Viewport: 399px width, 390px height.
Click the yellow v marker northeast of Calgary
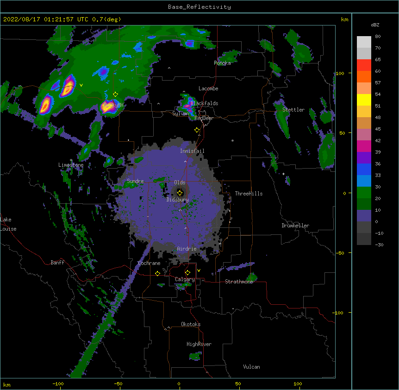coord(199,270)
